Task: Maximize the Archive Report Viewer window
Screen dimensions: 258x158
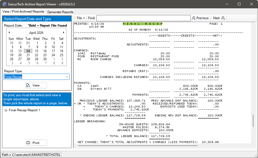Action: pyautogui.click(x=239, y=4)
